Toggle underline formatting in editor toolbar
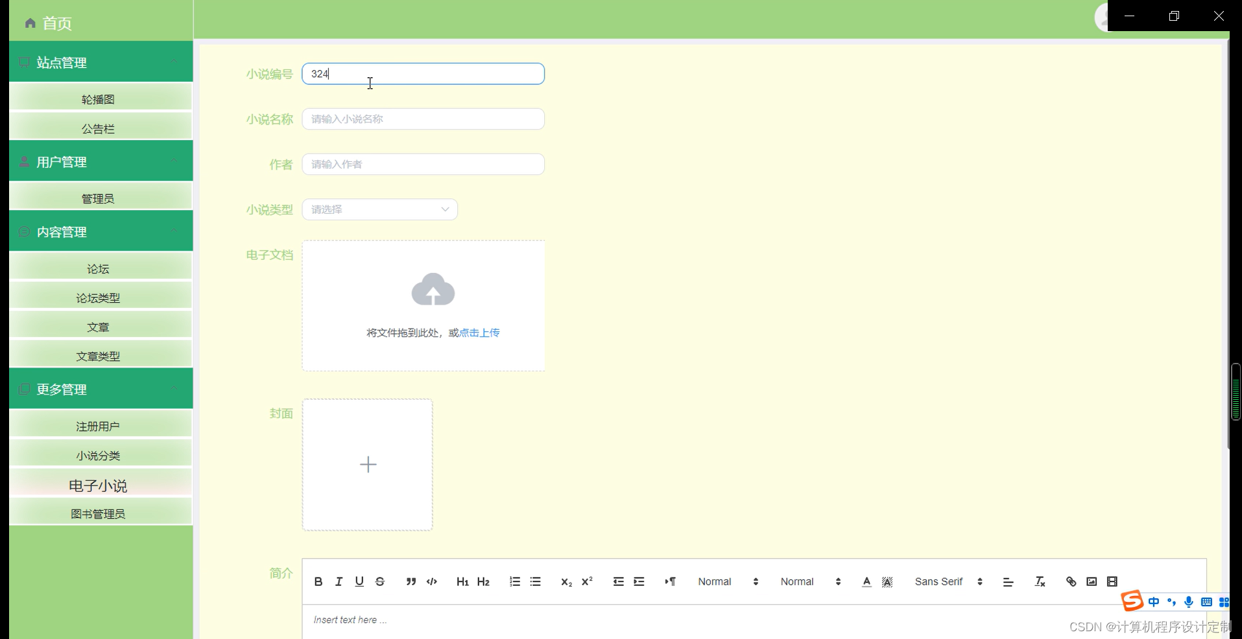This screenshot has width=1242, height=639. click(359, 581)
